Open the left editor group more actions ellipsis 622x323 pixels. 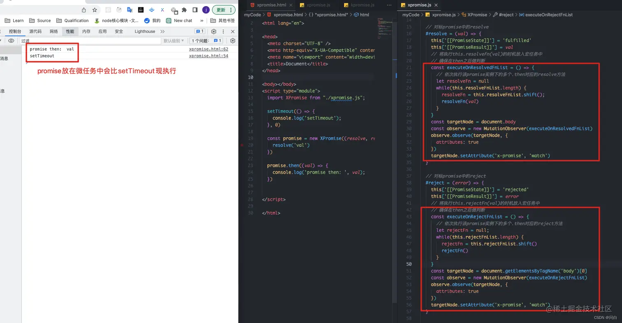pos(390,5)
